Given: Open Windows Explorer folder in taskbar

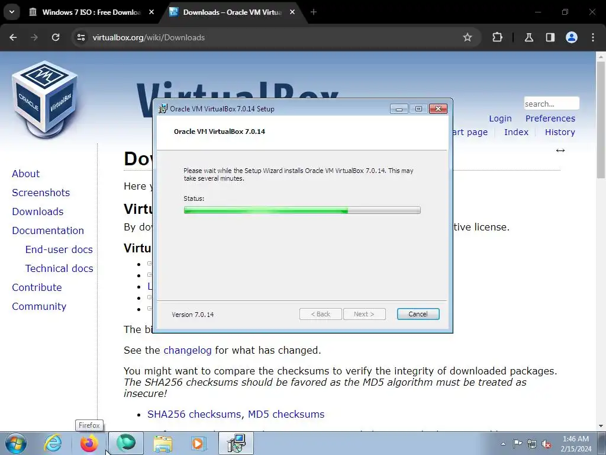Looking at the screenshot, I should click(163, 443).
